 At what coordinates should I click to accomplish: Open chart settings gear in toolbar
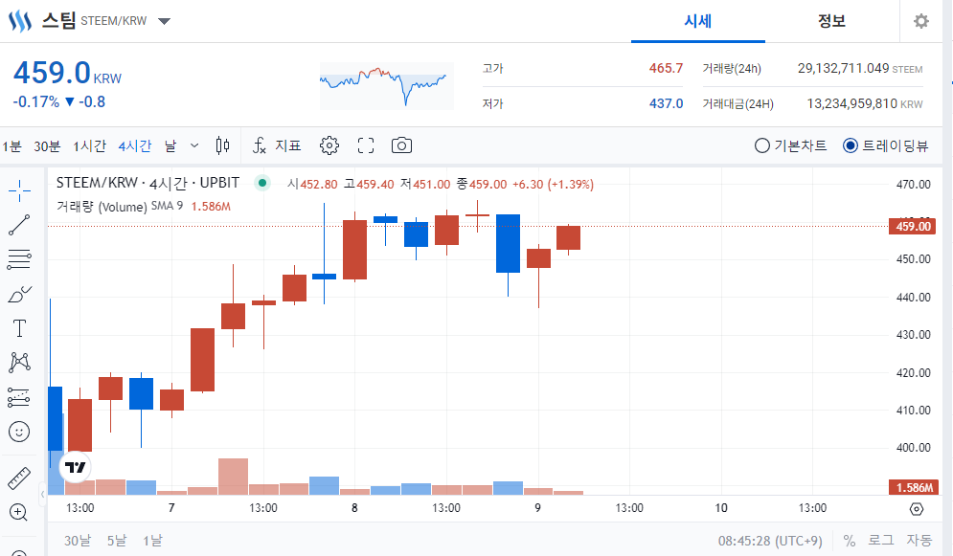click(329, 145)
